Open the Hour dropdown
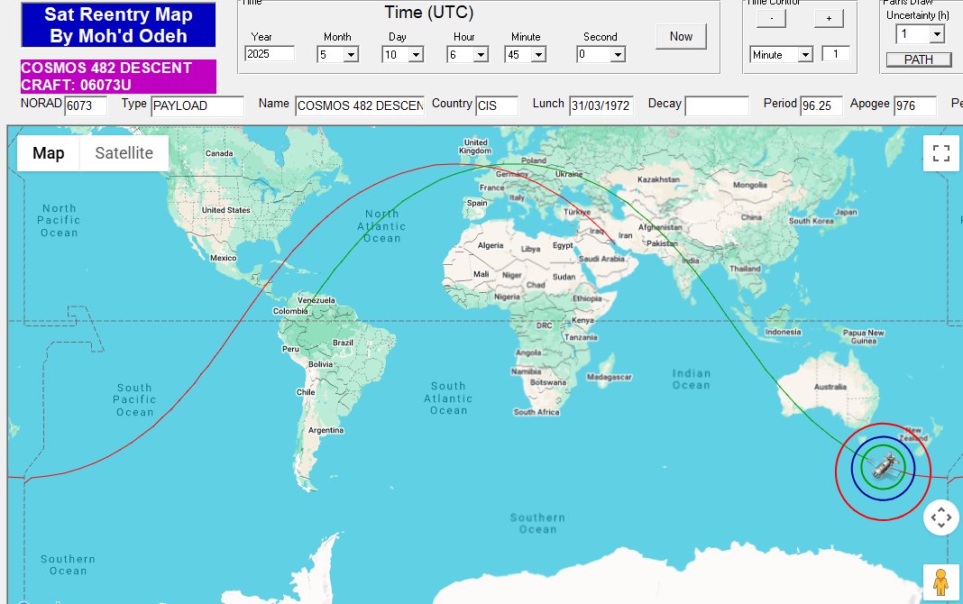This screenshot has width=963, height=604. pos(480,55)
